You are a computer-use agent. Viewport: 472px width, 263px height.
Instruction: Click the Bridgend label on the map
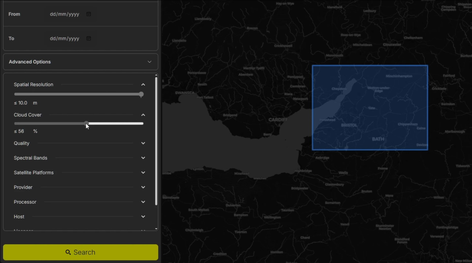pos(230,115)
